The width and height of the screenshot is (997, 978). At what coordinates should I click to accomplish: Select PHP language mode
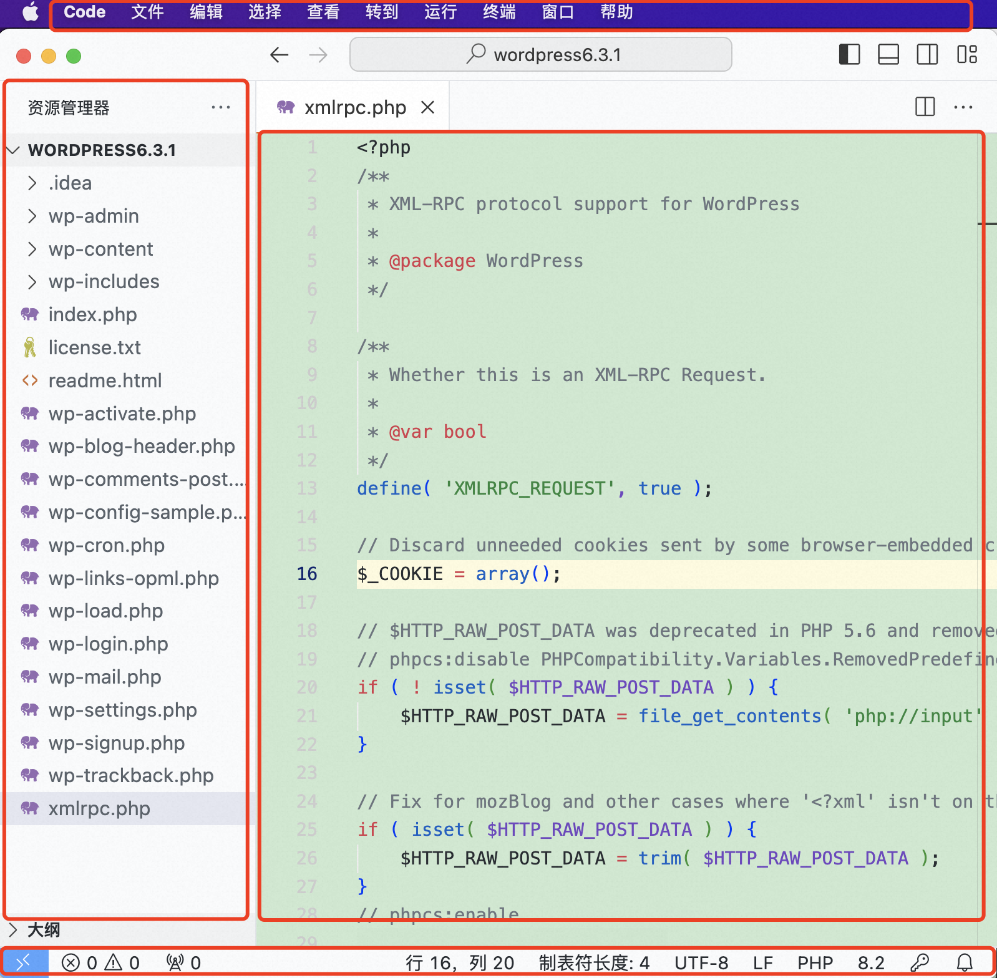click(x=815, y=963)
